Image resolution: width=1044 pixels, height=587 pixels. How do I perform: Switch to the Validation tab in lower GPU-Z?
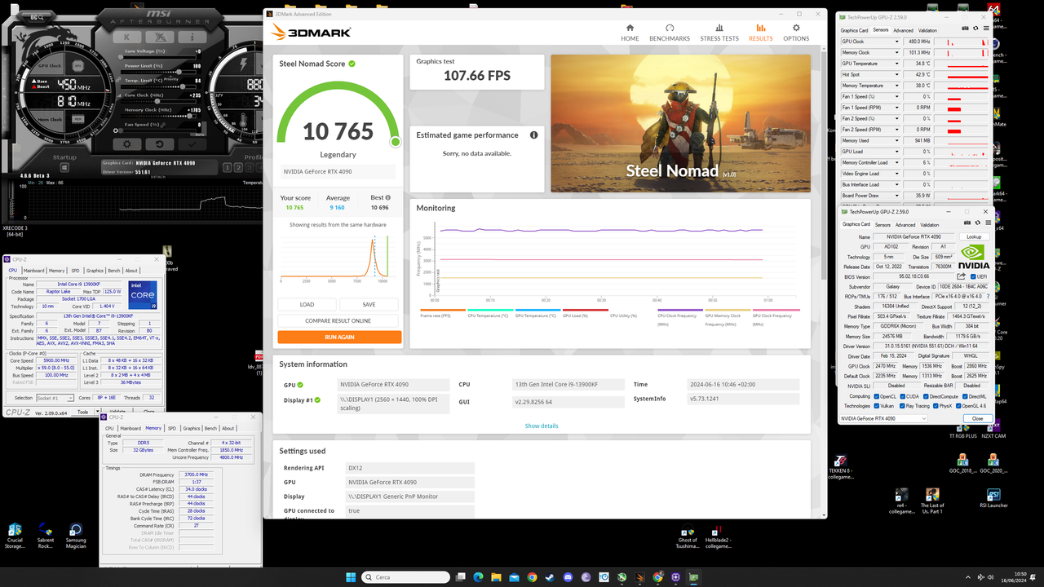coord(929,225)
